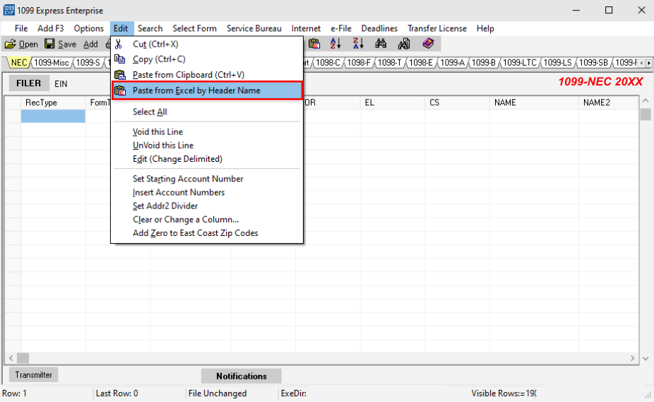Open the Transfer License menu
Screen dimensions: 654x402
[436, 28]
